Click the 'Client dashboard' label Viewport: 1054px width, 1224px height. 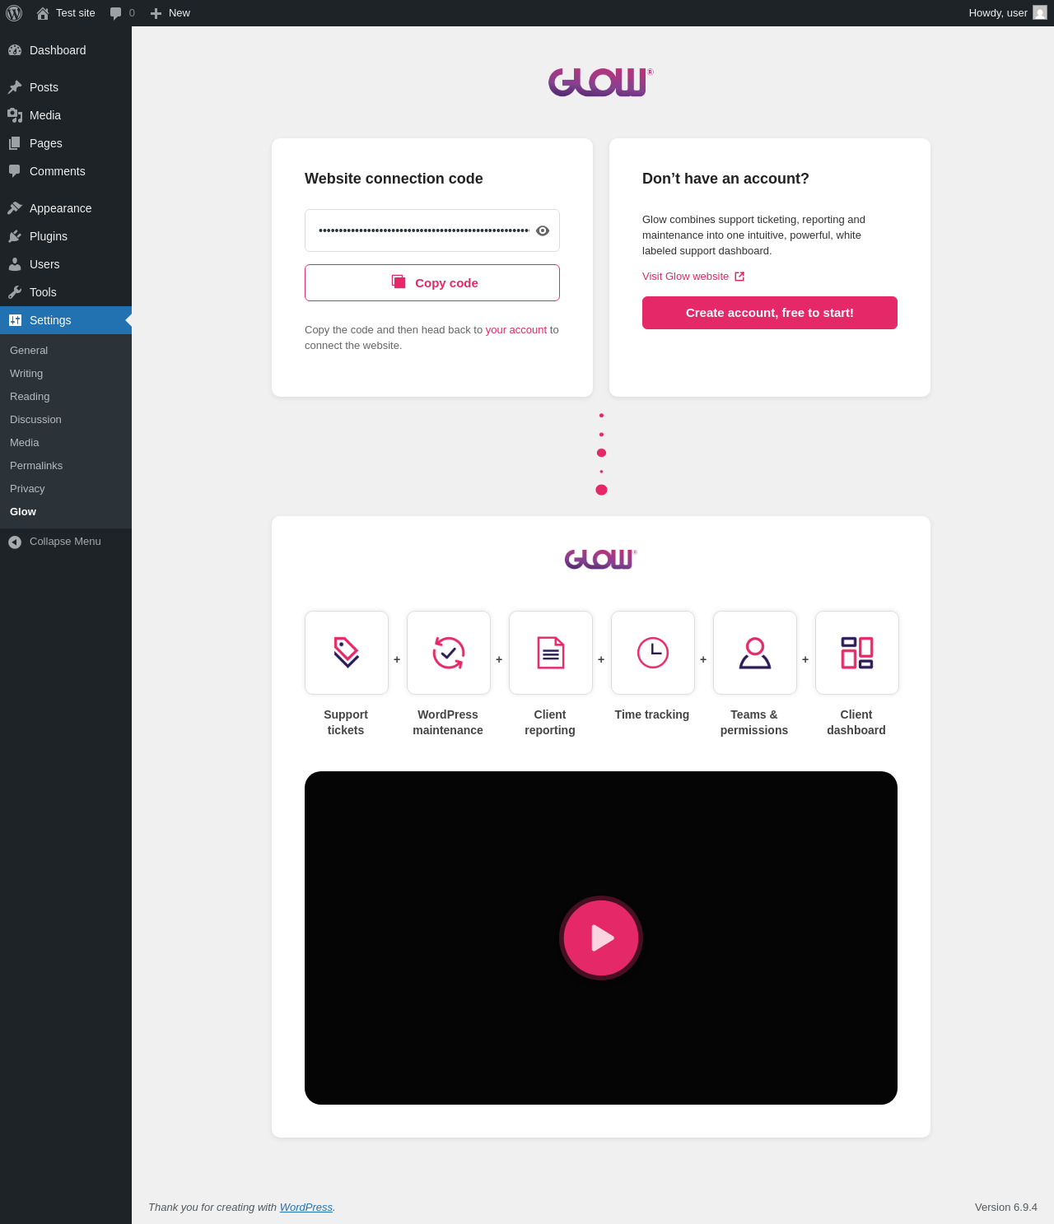coord(856,723)
